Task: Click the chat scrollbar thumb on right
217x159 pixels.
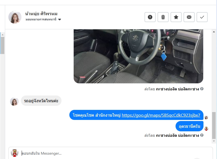Action: coord(214,125)
